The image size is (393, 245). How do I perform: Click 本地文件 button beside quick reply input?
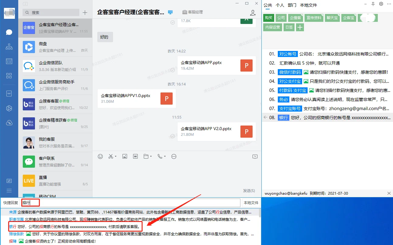coord(251,203)
